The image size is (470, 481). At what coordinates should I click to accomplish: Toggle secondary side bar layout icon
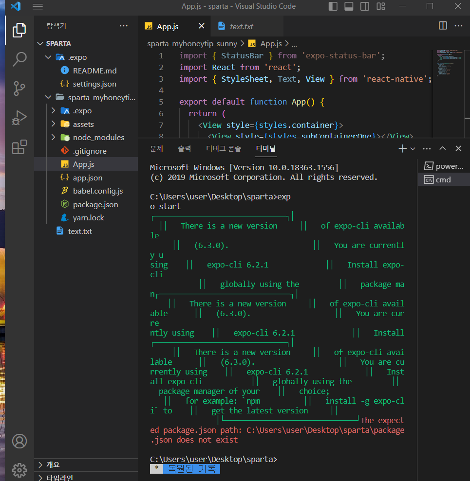click(x=365, y=6)
